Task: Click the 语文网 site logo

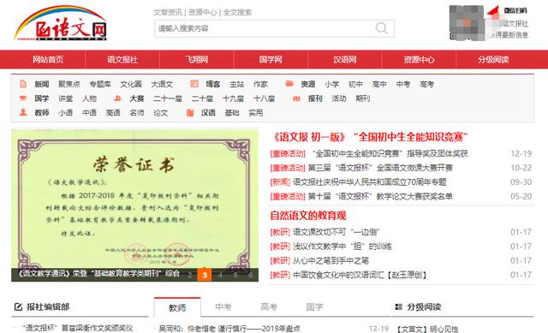Action: 61,23
